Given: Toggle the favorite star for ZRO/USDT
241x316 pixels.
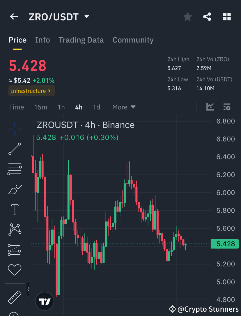Looking at the screenshot, I should tap(187, 17).
